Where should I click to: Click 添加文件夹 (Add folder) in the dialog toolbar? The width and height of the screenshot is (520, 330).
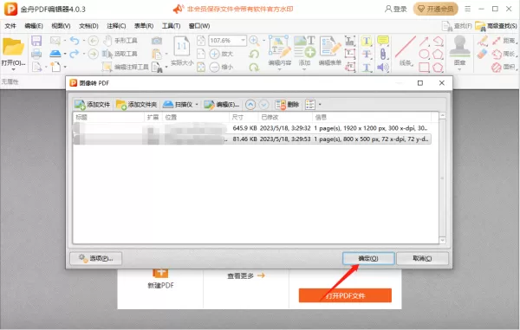136,105
